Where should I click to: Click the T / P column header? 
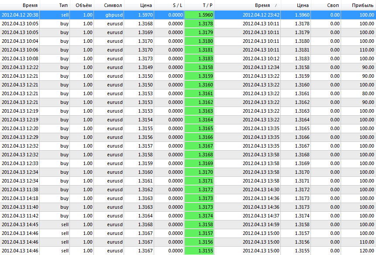click(200, 5)
